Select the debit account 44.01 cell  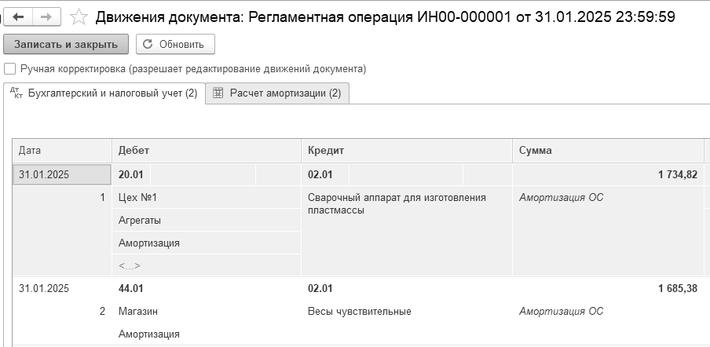(x=131, y=288)
